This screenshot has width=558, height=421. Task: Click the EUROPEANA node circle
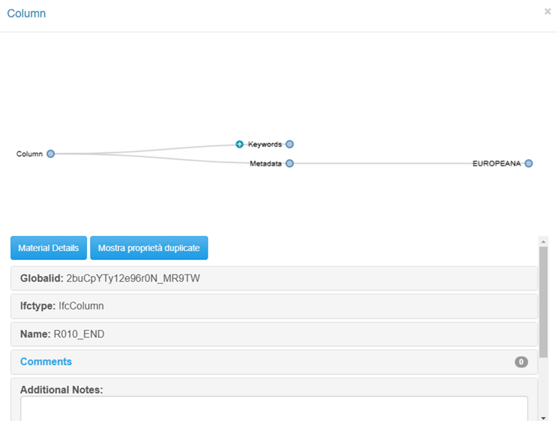[529, 164]
